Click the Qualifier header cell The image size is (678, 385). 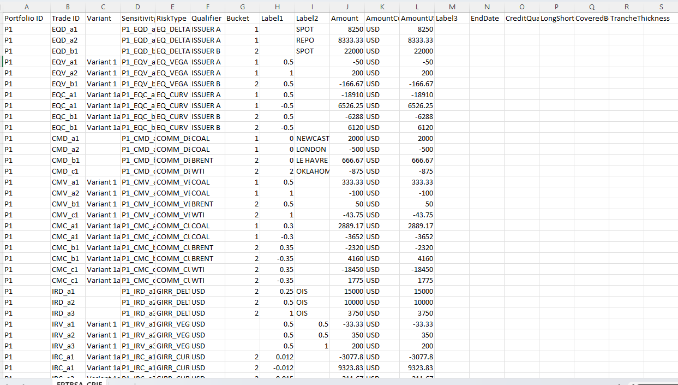pyautogui.click(x=207, y=18)
